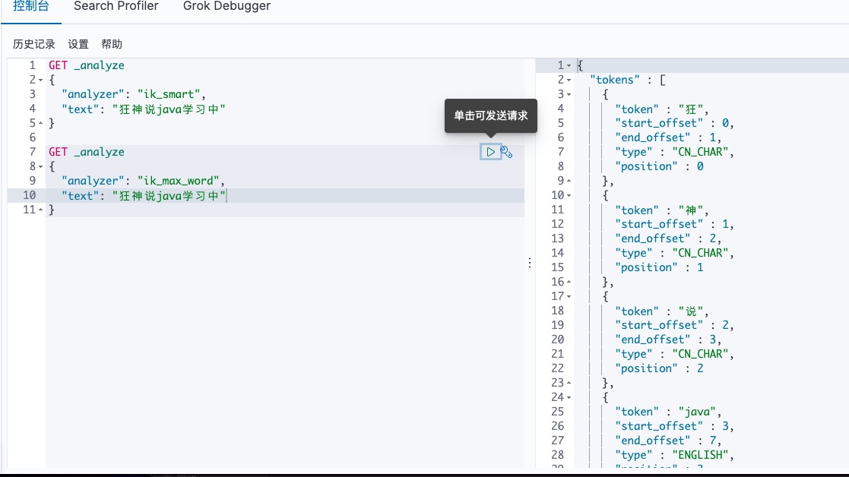Open the wrench actions menu icon

coord(507,152)
